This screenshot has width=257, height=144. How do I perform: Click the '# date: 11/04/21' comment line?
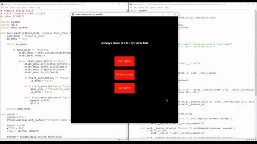pyautogui.click(x=12, y=16)
